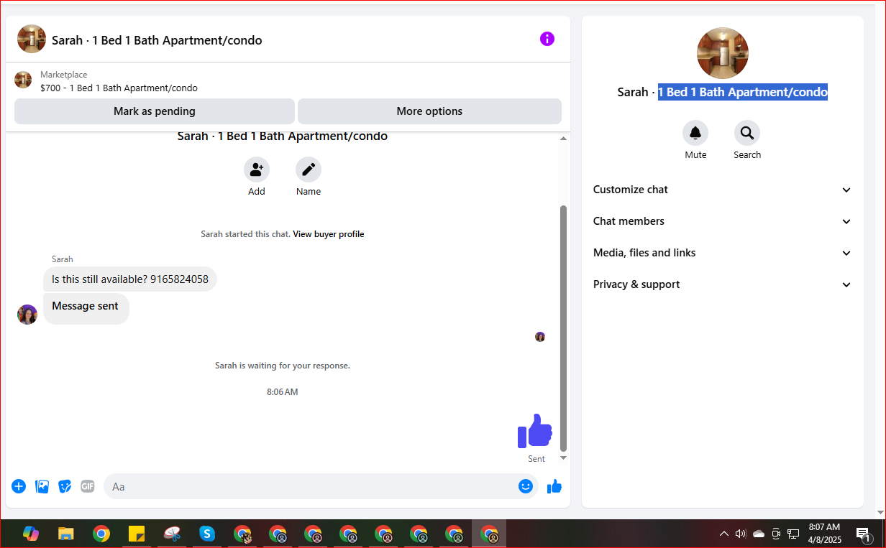Open the purple conversation information icon
886x548 pixels.
(x=547, y=39)
